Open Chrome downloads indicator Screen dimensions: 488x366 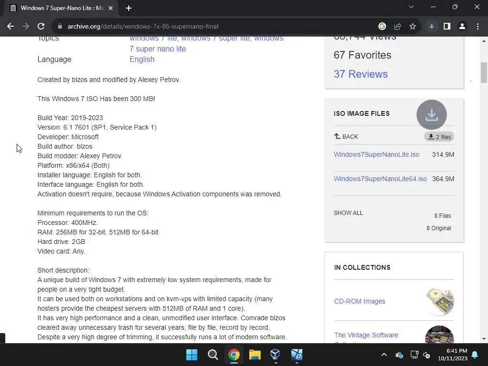click(x=432, y=27)
